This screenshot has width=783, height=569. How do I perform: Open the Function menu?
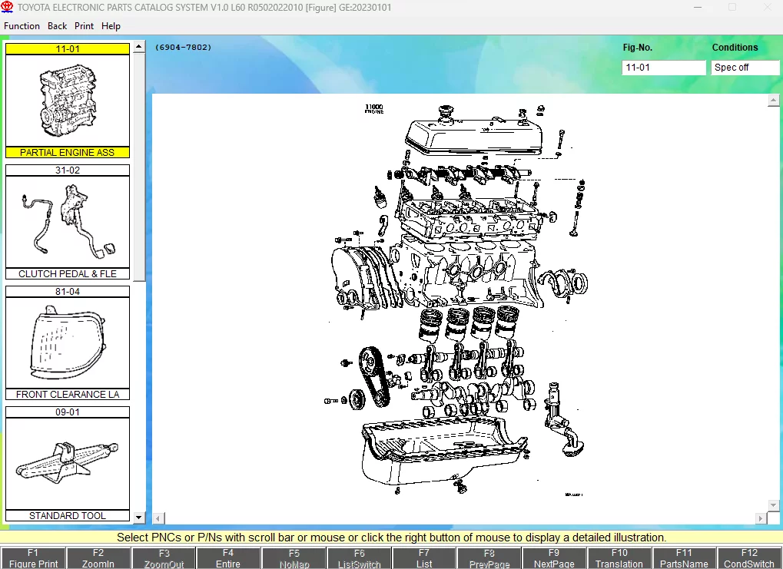click(22, 26)
